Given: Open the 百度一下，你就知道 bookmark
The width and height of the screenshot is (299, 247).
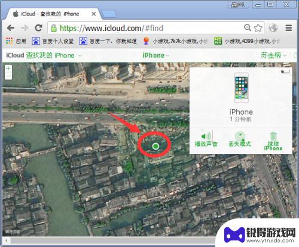Looking at the screenshot, I should coord(108,41).
